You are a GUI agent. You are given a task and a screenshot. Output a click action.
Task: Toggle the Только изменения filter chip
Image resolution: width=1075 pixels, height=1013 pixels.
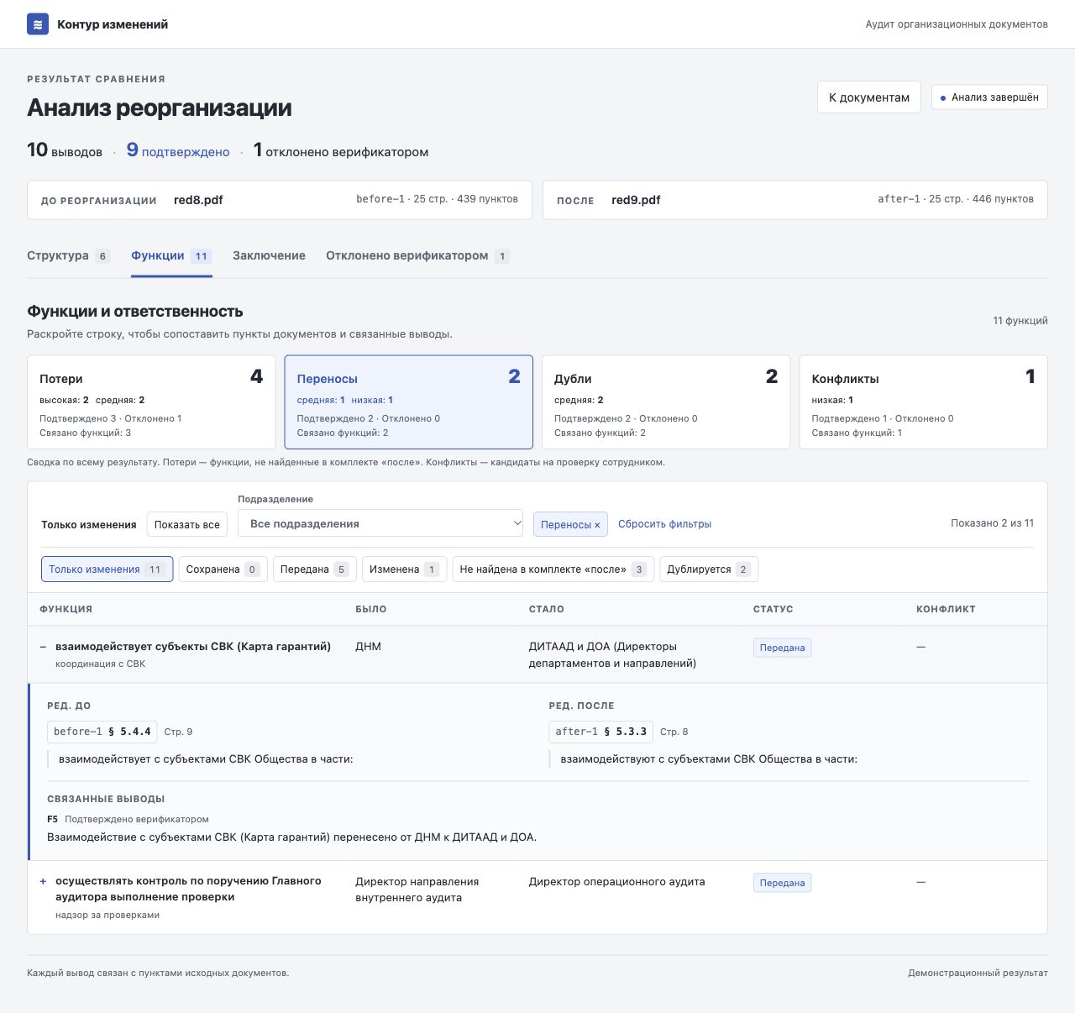coord(107,569)
